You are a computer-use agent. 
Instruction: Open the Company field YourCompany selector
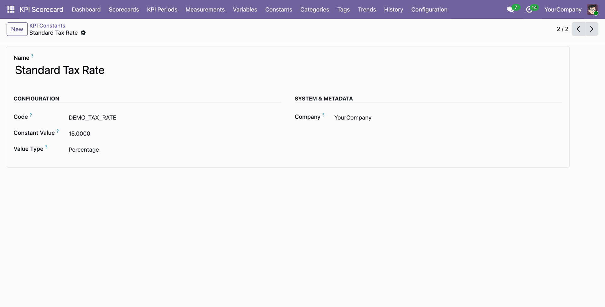point(448,118)
